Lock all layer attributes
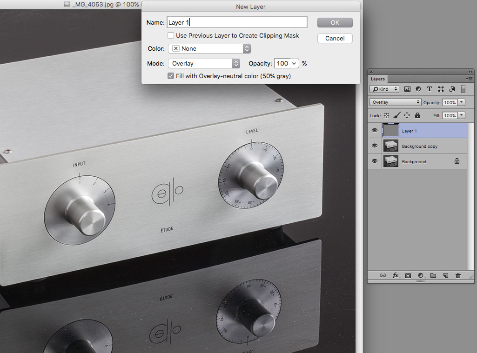 pos(417,115)
